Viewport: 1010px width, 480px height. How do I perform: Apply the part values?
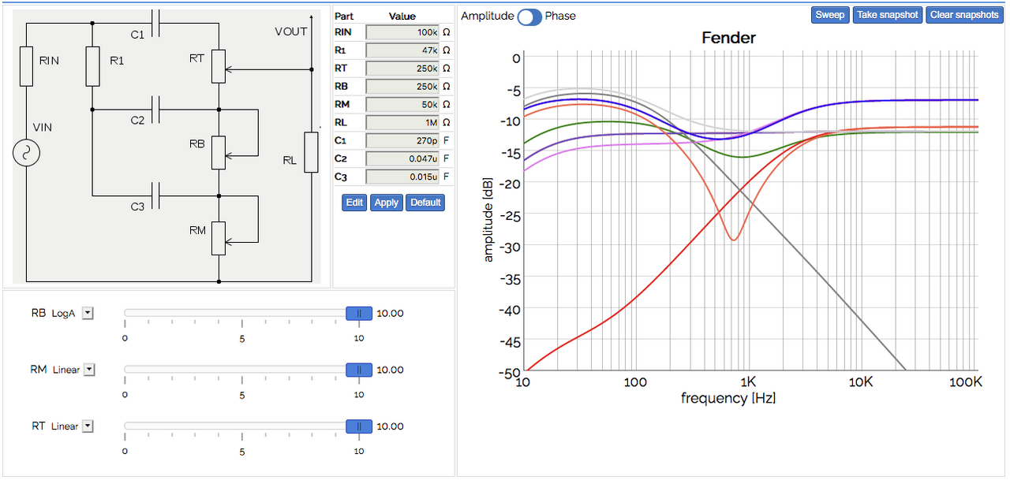point(386,203)
